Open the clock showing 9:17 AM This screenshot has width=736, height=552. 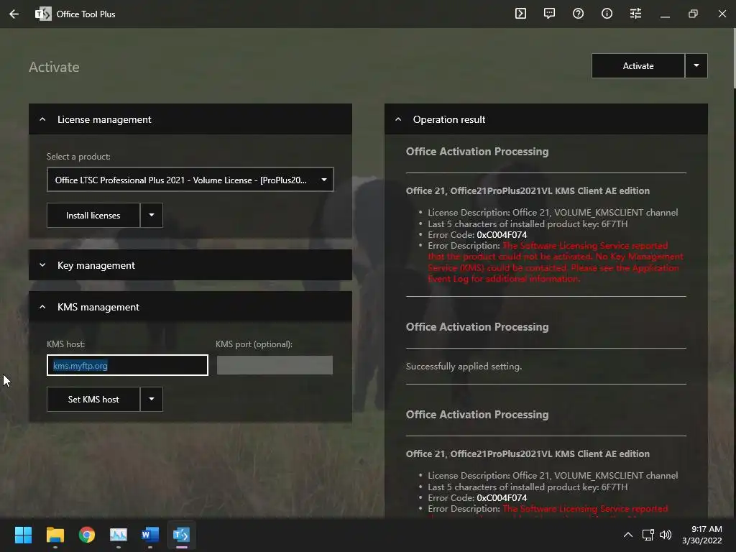(x=702, y=535)
